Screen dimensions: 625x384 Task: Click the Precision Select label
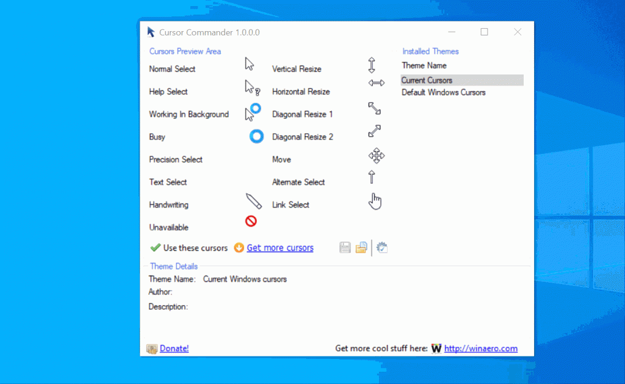[x=176, y=159]
